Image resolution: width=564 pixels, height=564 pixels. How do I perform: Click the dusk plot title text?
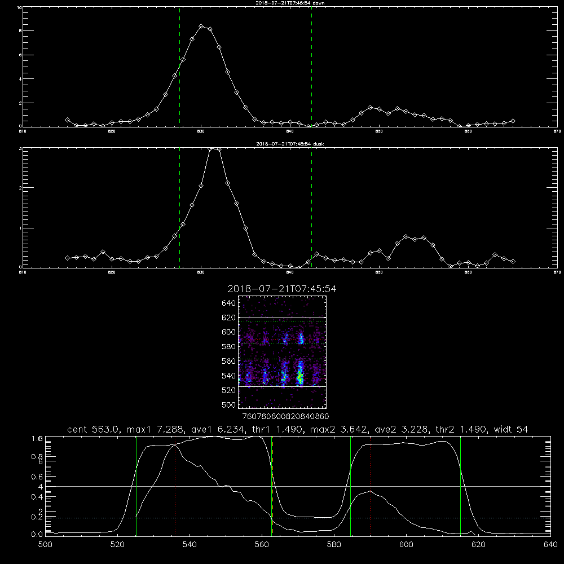(x=290, y=144)
